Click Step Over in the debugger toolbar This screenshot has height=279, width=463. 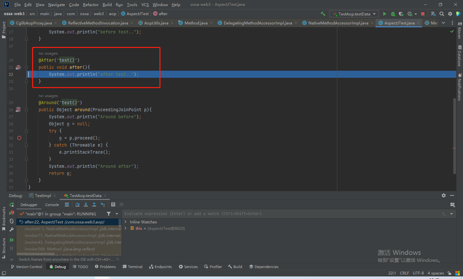click(x=77, y=204)
